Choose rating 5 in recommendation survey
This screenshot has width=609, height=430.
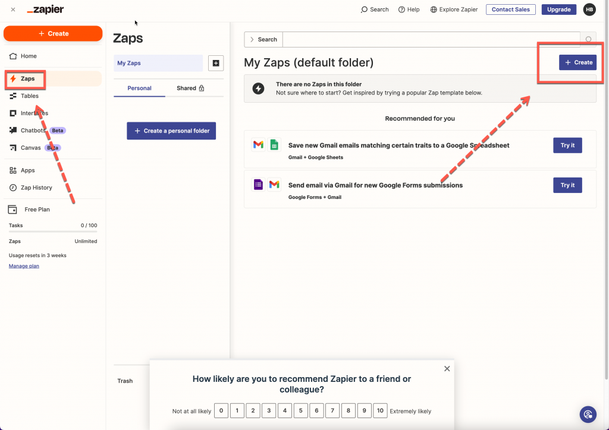click(x=300, y=410)
